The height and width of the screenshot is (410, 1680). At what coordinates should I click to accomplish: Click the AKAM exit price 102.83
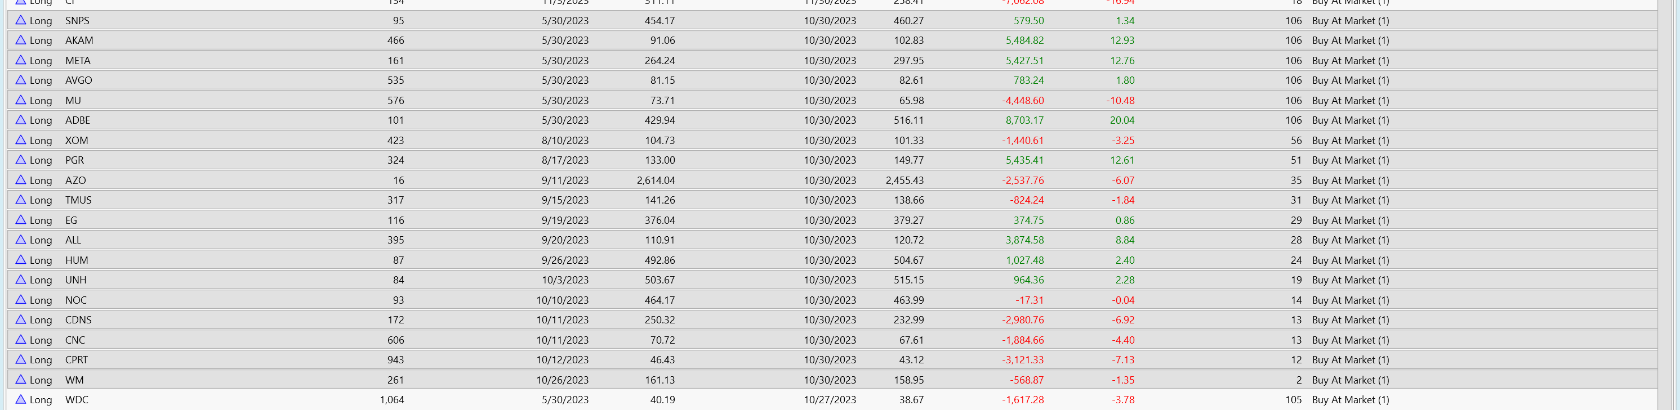908,40
